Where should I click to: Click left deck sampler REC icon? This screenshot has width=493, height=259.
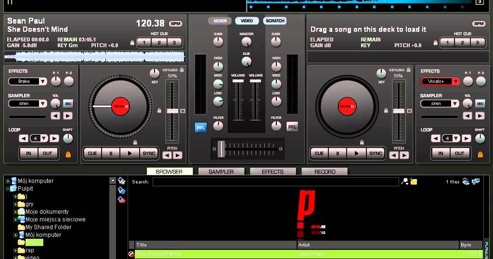[68, 104]
